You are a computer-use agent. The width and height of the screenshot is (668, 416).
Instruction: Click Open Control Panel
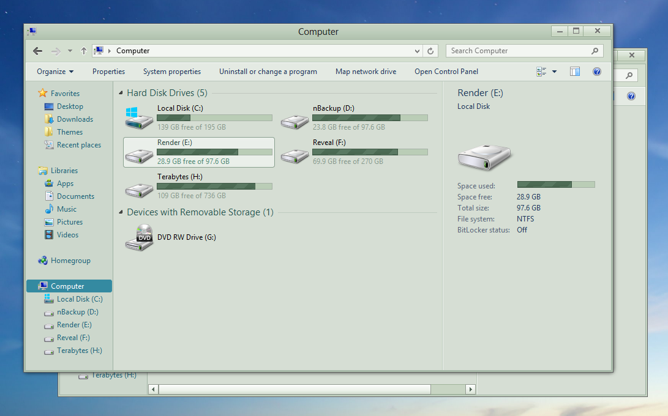[x=446, y=72]
